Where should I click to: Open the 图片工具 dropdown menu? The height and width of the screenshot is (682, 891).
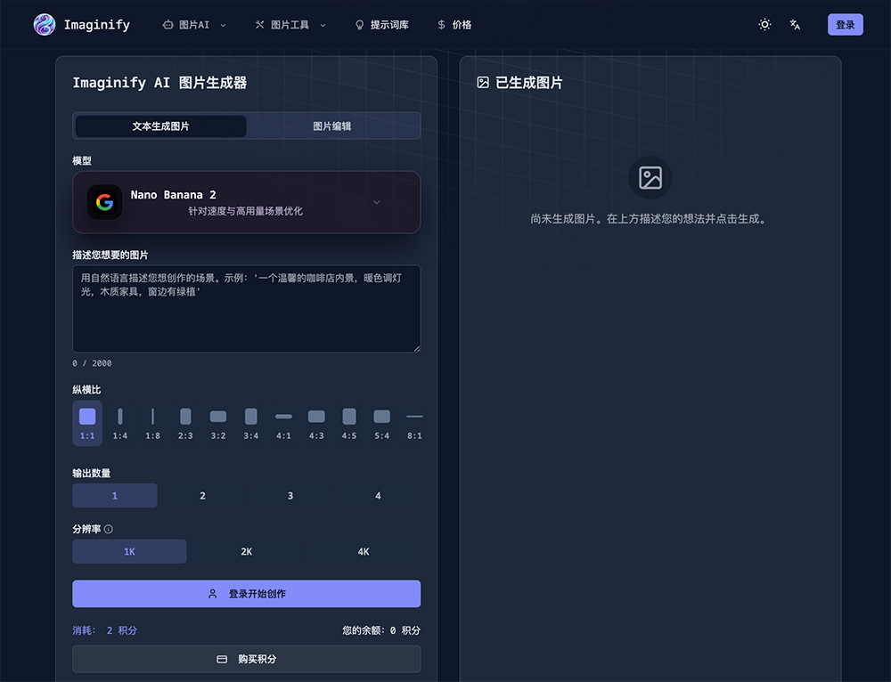click(290, 25)
